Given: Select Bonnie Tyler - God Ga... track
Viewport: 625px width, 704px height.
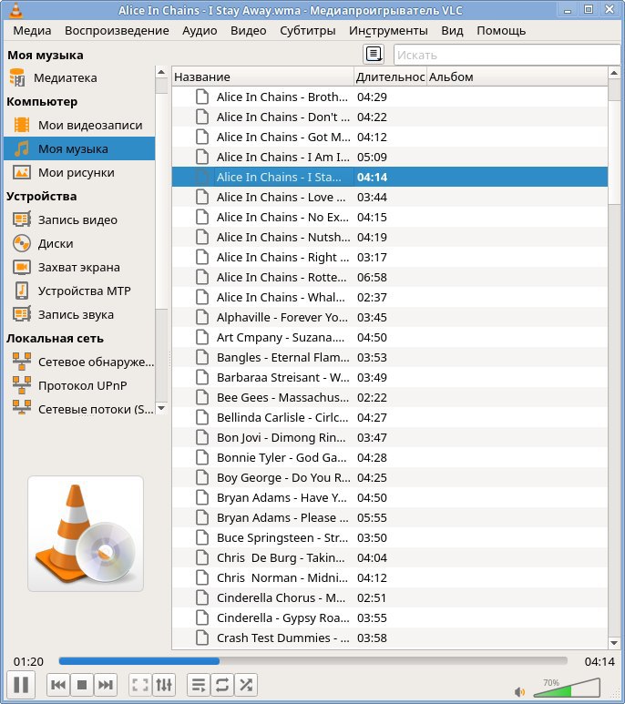Looking at the screenshot, I should point(390,457).
